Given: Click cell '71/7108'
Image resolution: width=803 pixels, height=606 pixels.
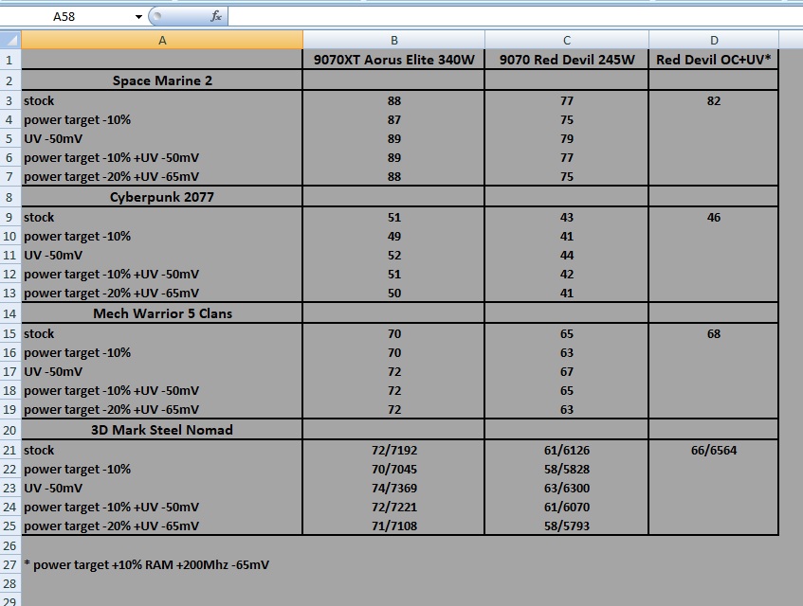Looking at the screenshot, I should (x=393, y=526).
